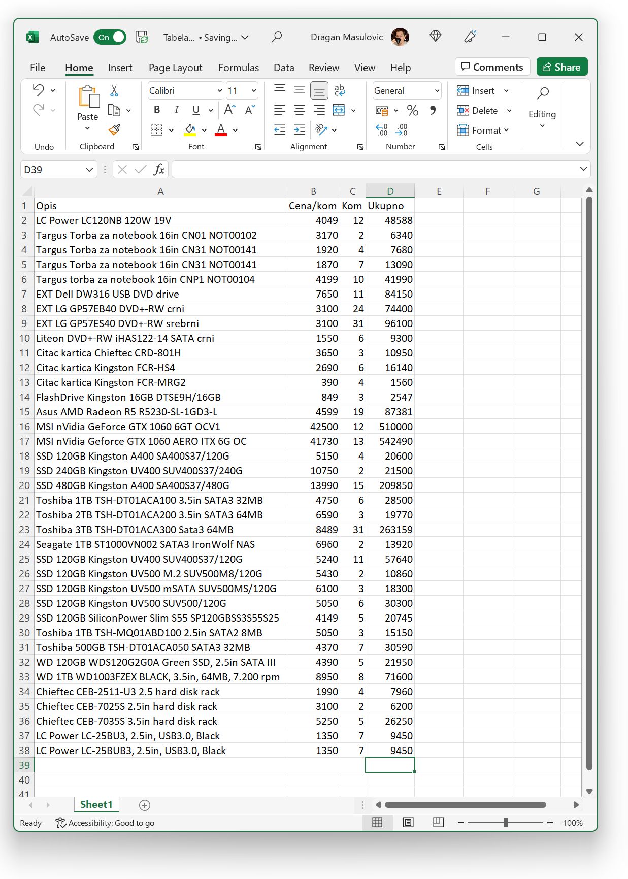The width and height of the screenshot is (628, 879).
Task: Click the red Font Color swatch
Action: (221, 130)
